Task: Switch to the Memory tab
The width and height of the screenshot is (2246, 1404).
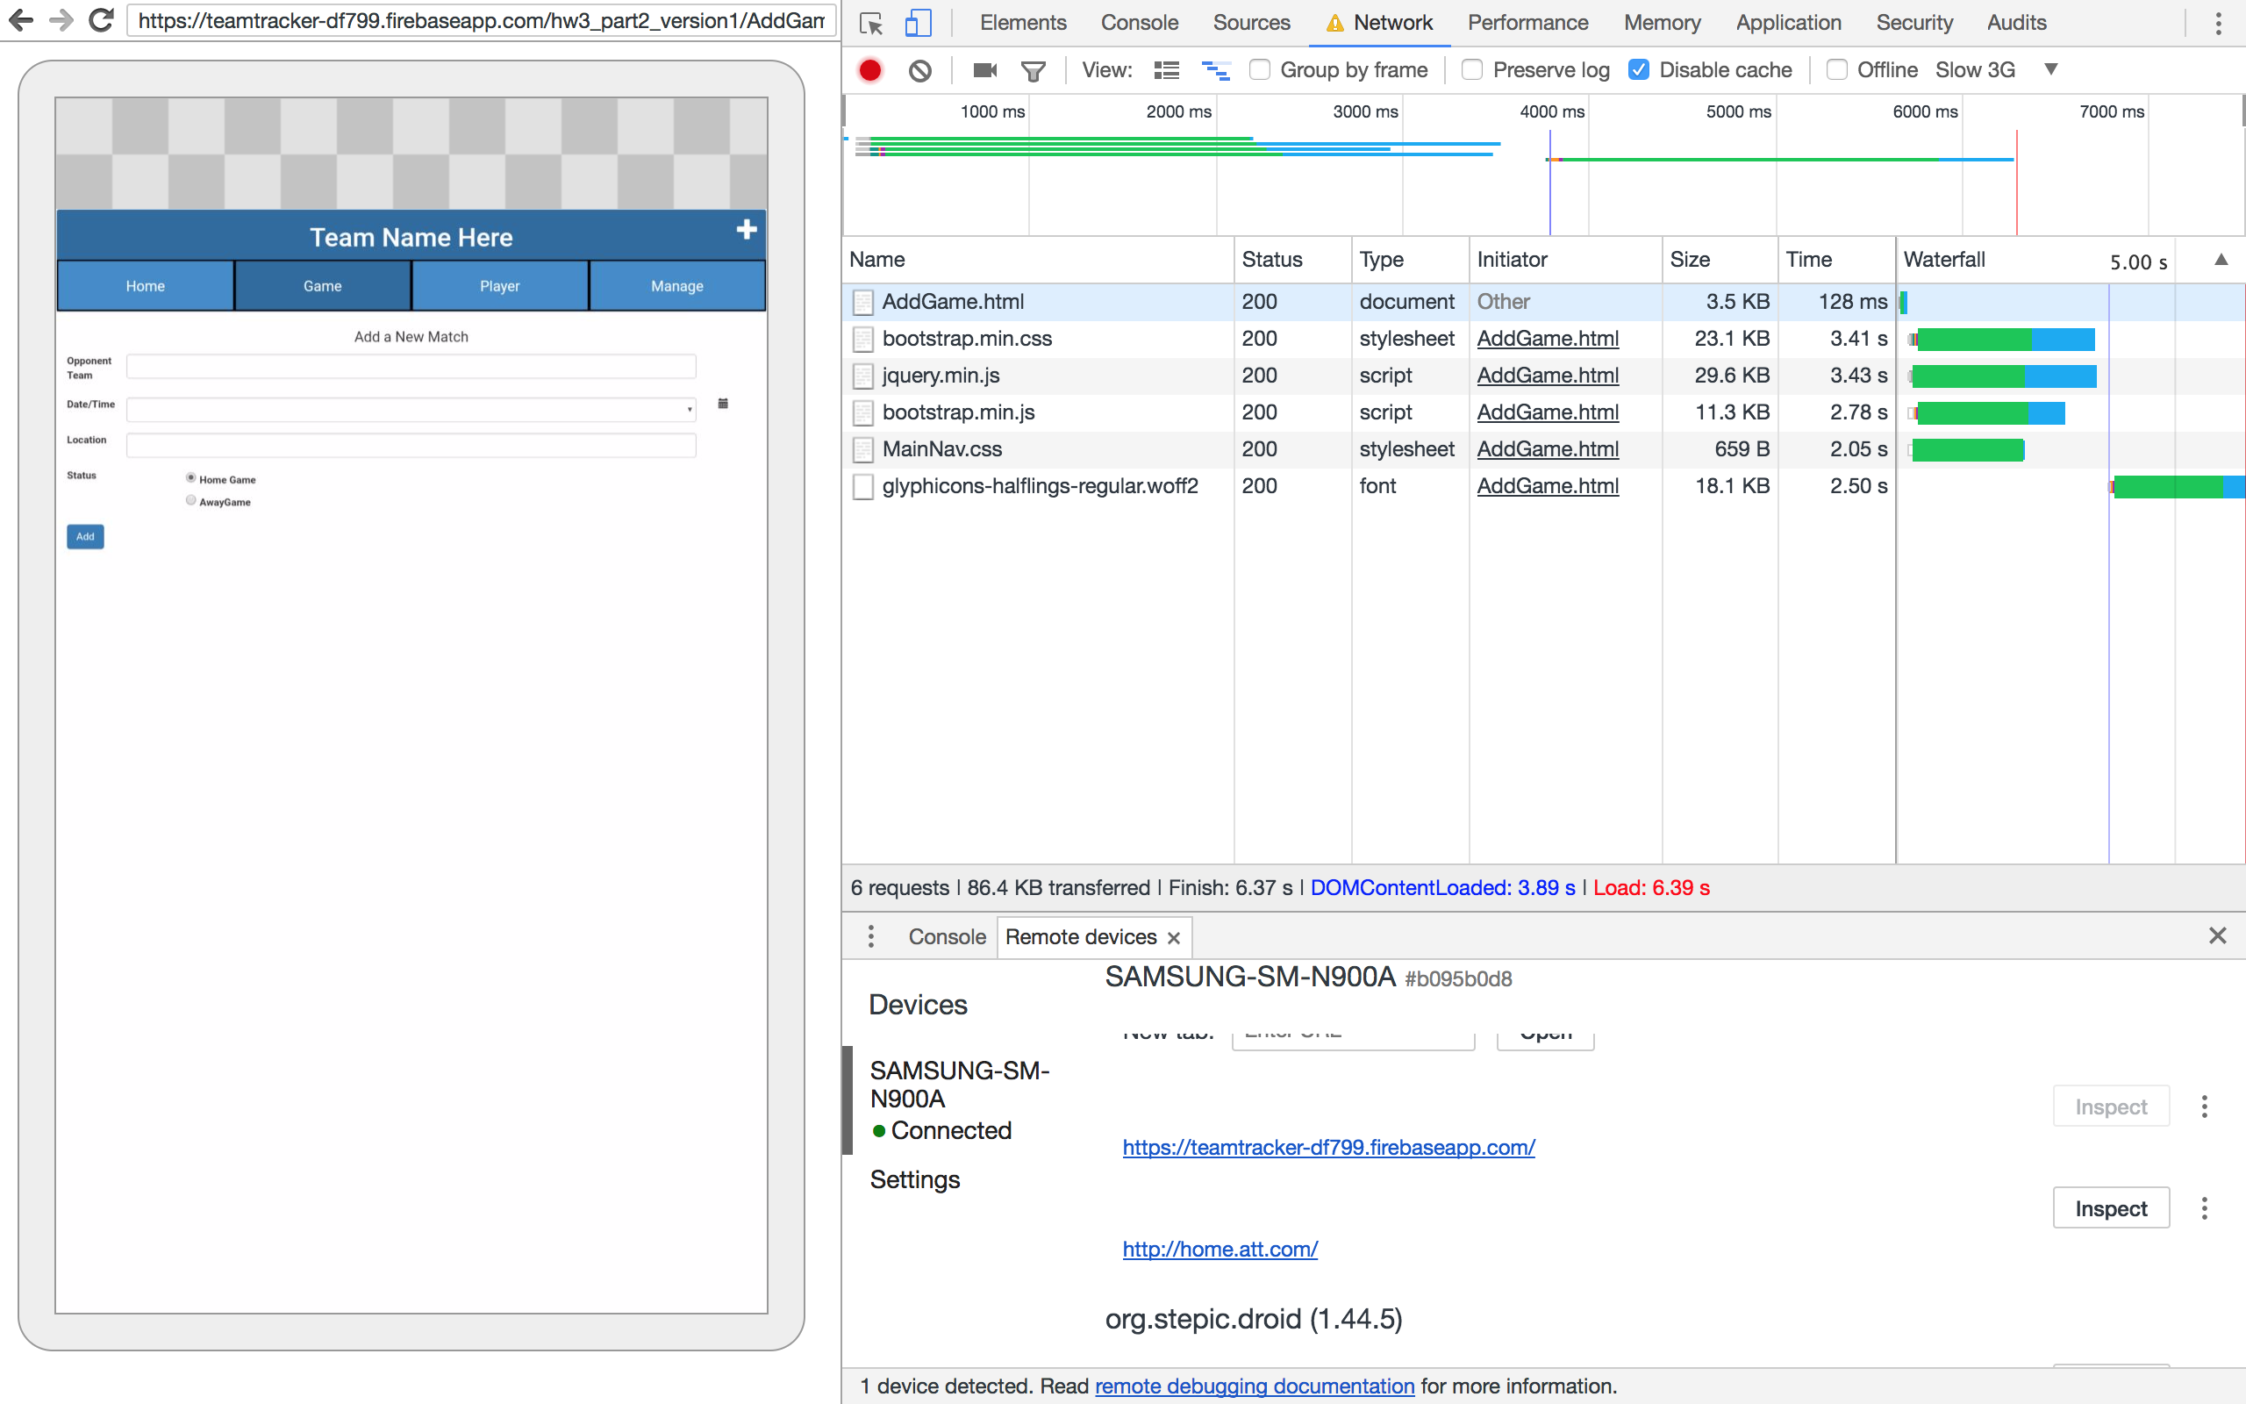Action: pyautogui.click(x=1662, y=22)
